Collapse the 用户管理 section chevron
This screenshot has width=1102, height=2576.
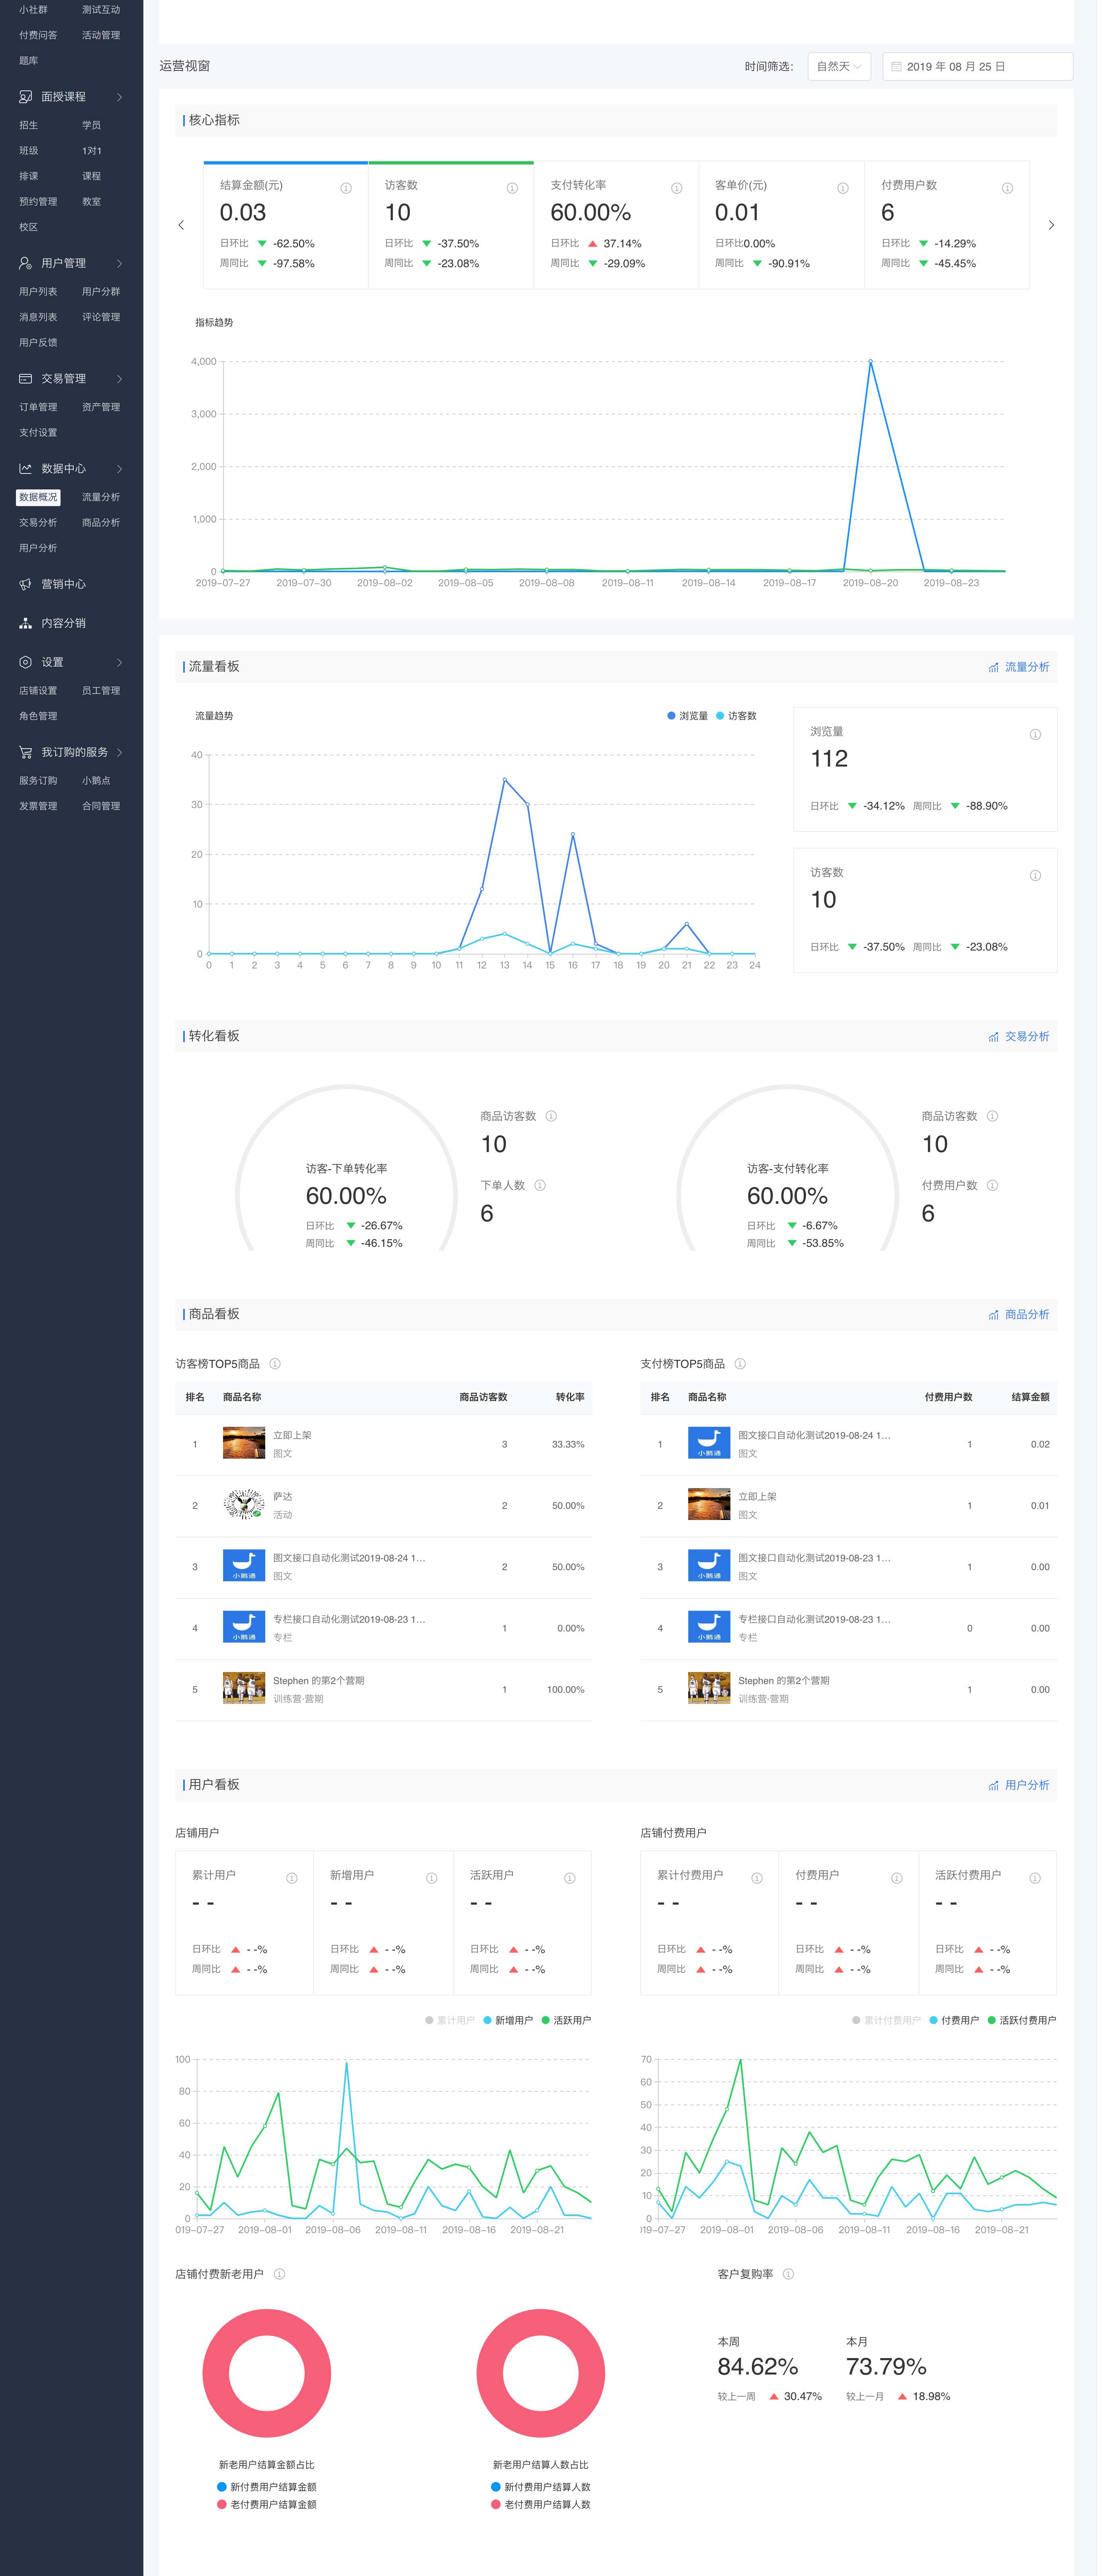[x=120, y=264]
